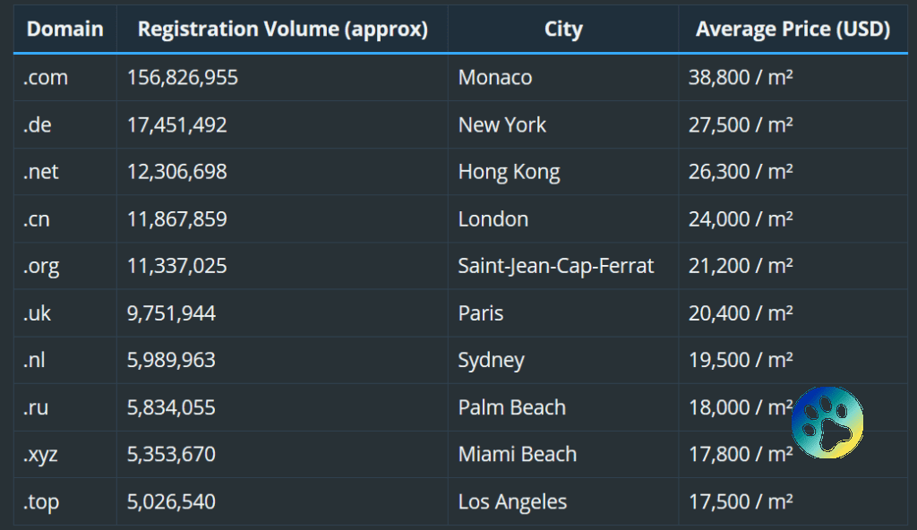Image resolution: width=917 pixels, height=530 pixels.
Task: Click the City column header
Action: point(563,30)
